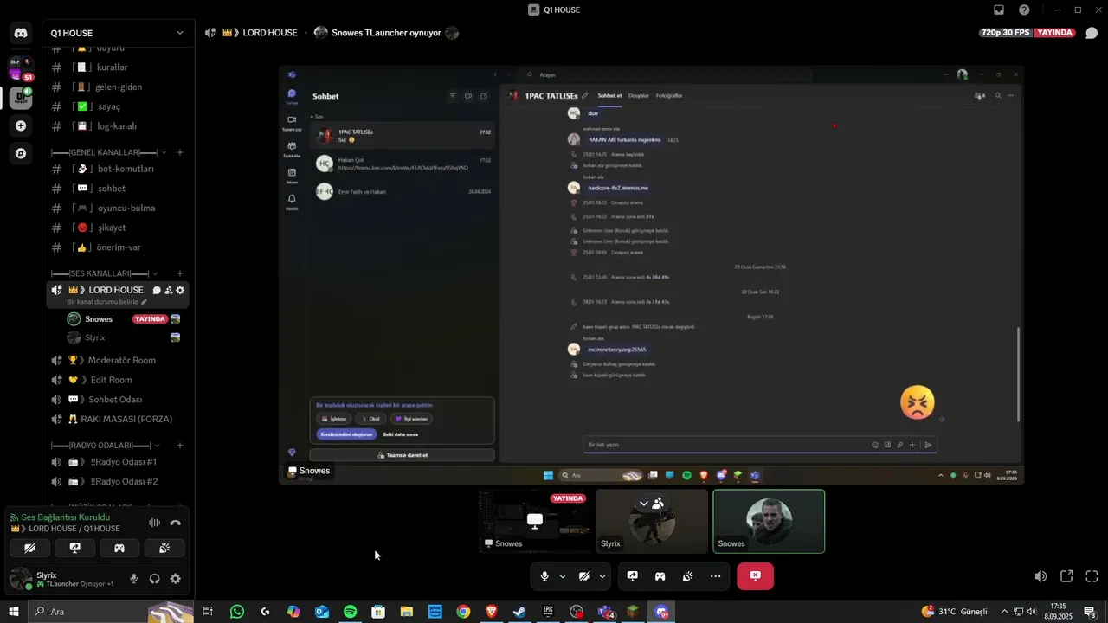Enter full screen for the stream
This screenshot has width=1108, height=623.
(1092, 576)
